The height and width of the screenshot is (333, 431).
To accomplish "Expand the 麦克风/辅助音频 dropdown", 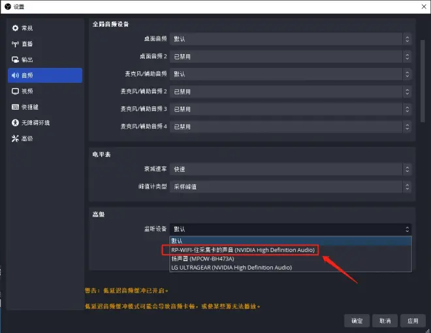I will click(x=291, y=74).
